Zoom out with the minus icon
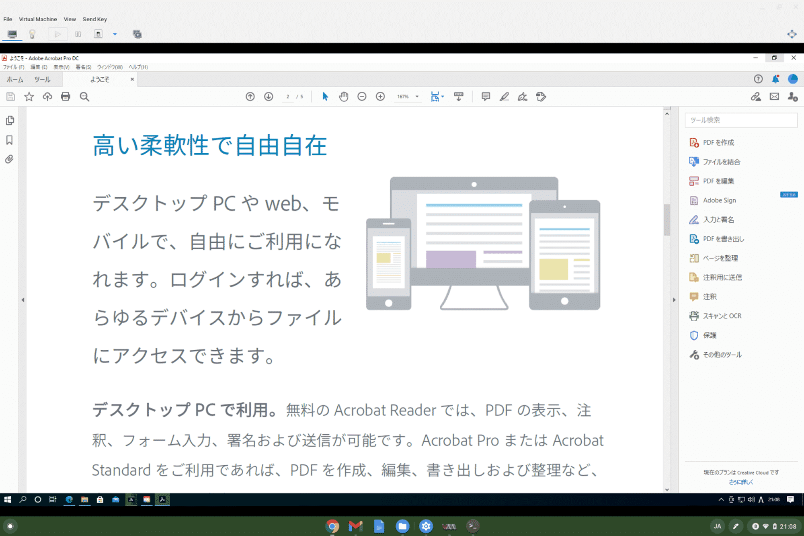The width and height of the screenshot is (804, 536). [362, 97]
